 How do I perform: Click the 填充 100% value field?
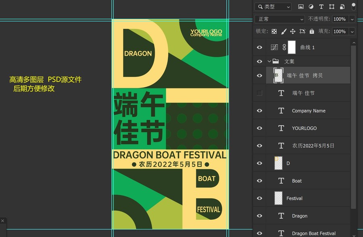coord(340,31)
